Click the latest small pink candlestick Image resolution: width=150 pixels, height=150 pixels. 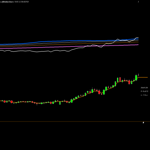139,75
